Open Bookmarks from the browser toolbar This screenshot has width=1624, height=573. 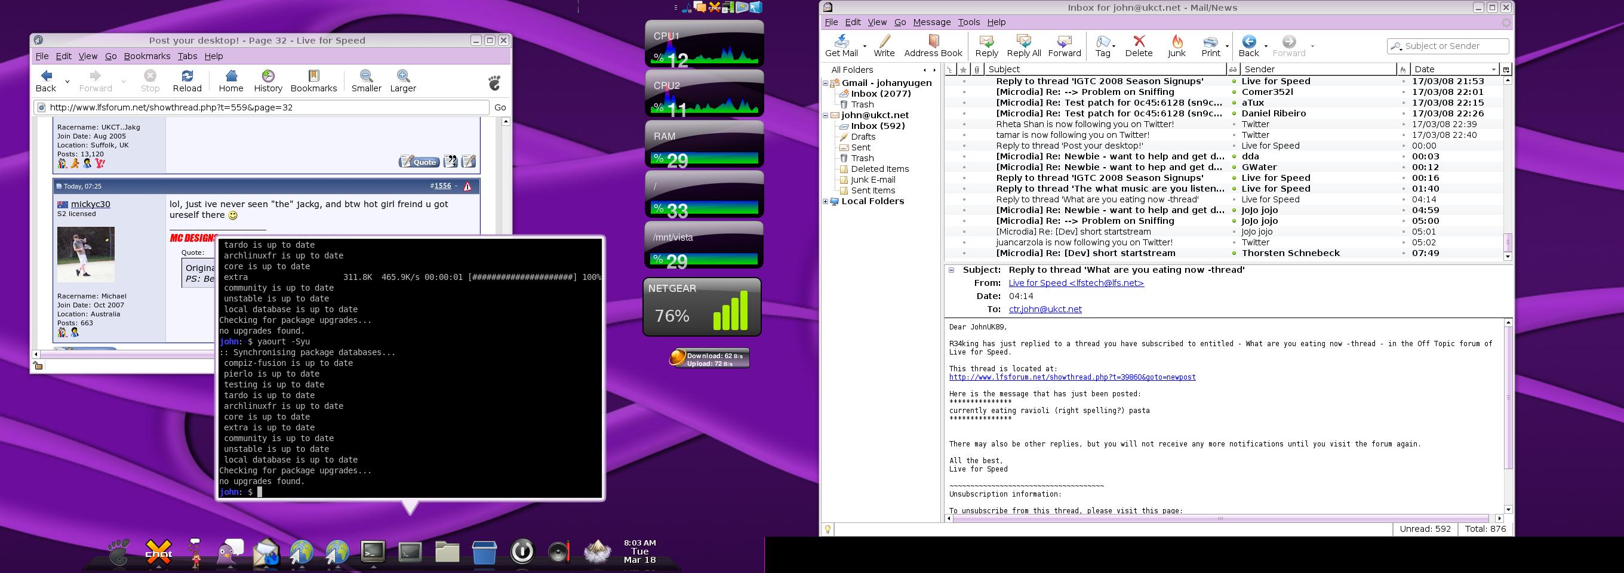tap(313, 81)
